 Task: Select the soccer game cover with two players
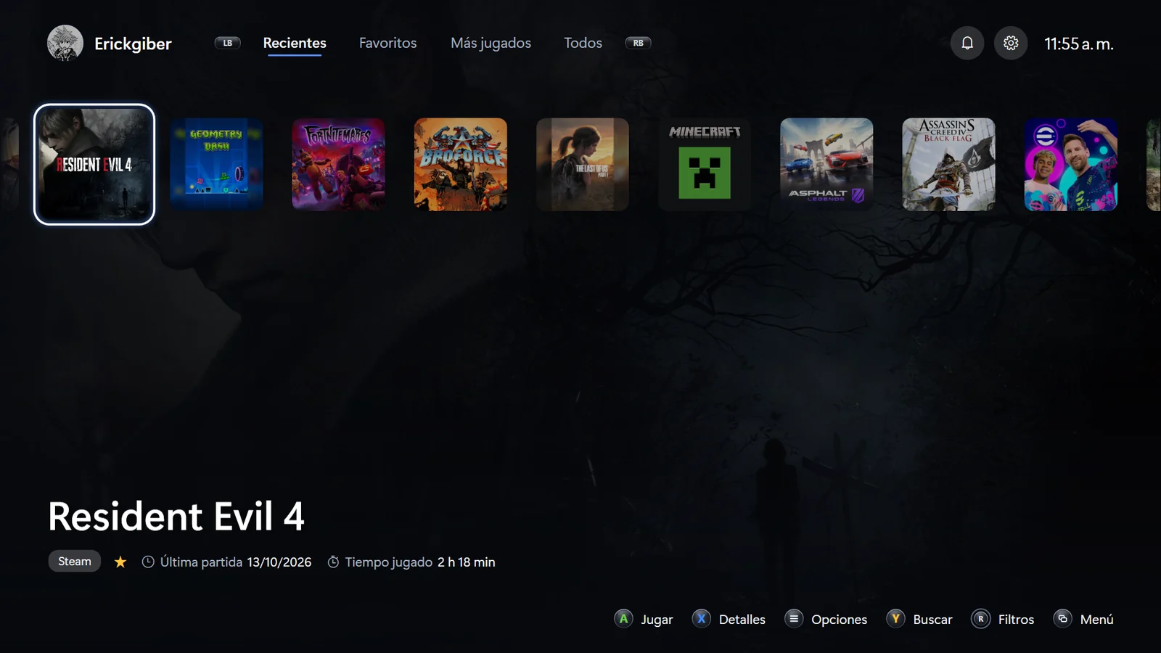click(x=1071, y=165)
